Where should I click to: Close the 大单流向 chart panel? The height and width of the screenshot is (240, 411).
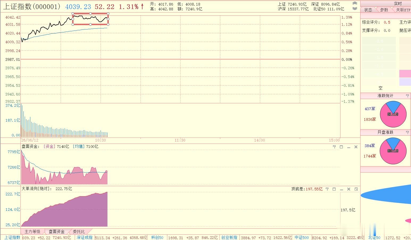349,189
